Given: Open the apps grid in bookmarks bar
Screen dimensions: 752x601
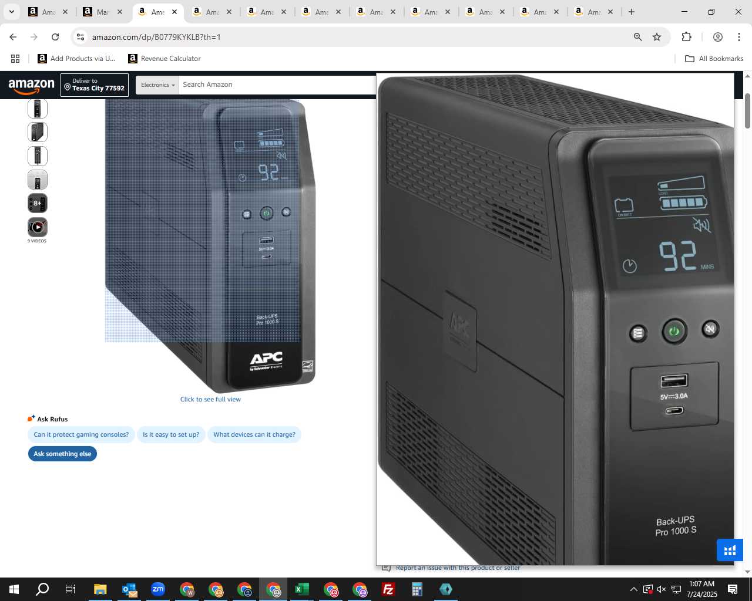Looking at the screenshot, I should click(15, 59).
